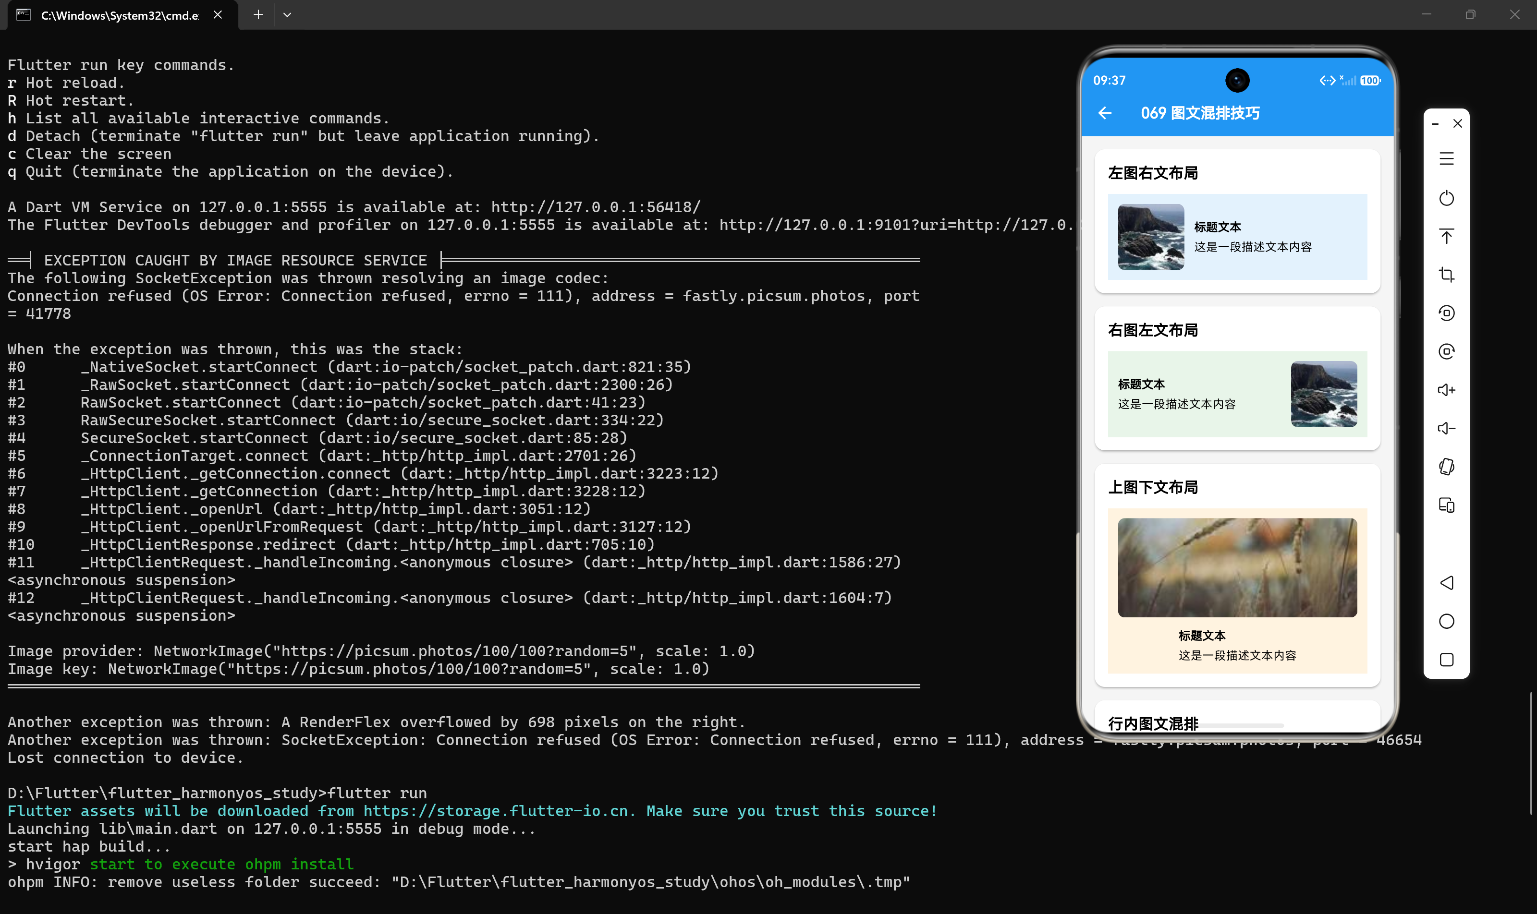This screenshot has height=914, width=1537.
Task: Click the emulator back triangle navigation button
Action: 1446,583
